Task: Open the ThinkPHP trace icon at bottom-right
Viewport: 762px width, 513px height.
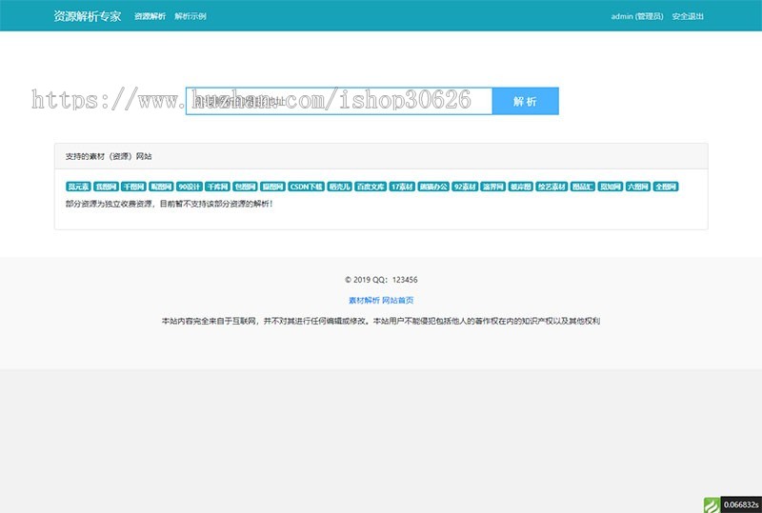Action: tap(712, 505)
